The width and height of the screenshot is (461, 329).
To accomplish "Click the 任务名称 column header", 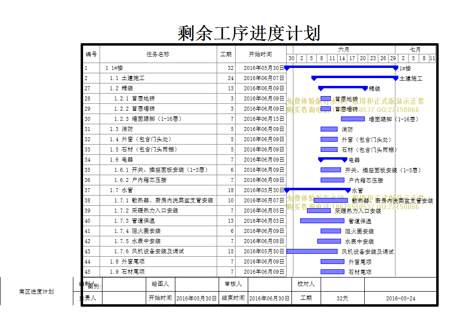I will point(158,54).
